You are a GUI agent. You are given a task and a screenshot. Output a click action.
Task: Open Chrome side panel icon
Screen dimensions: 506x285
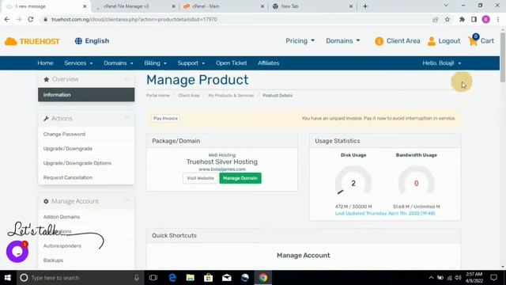(x=474, y=19)
